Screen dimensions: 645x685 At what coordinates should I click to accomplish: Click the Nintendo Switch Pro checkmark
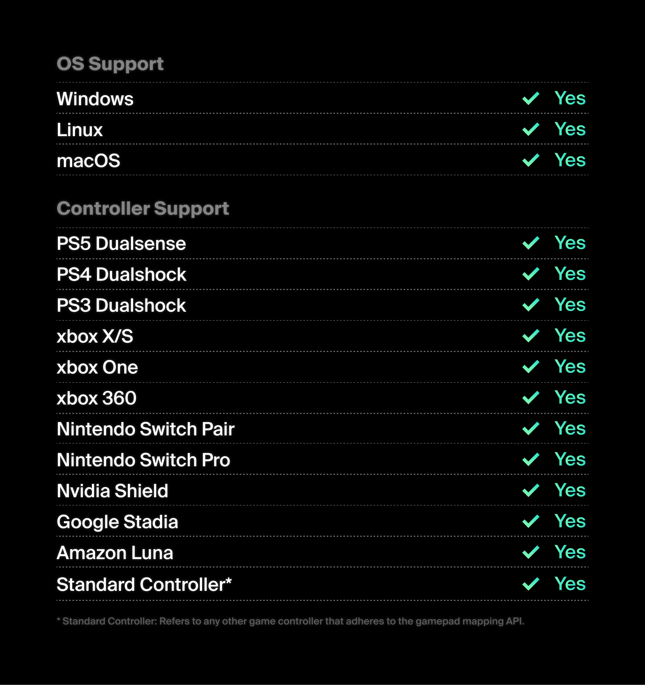point(531,459)
